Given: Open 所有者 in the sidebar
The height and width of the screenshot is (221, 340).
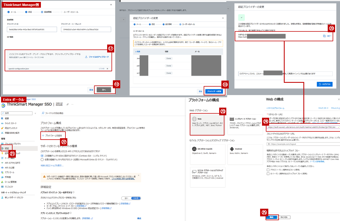Looking at the screenshot, I should coord(8,177).
